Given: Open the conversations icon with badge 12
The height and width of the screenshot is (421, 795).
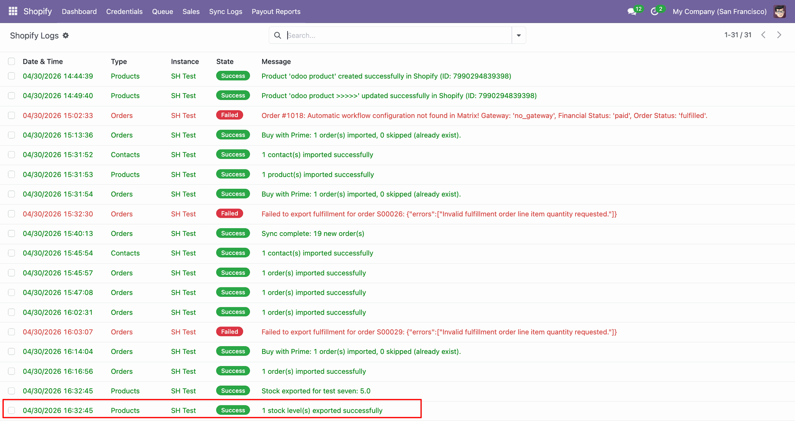Looking at the screenshot, I should tap(632, 11).
